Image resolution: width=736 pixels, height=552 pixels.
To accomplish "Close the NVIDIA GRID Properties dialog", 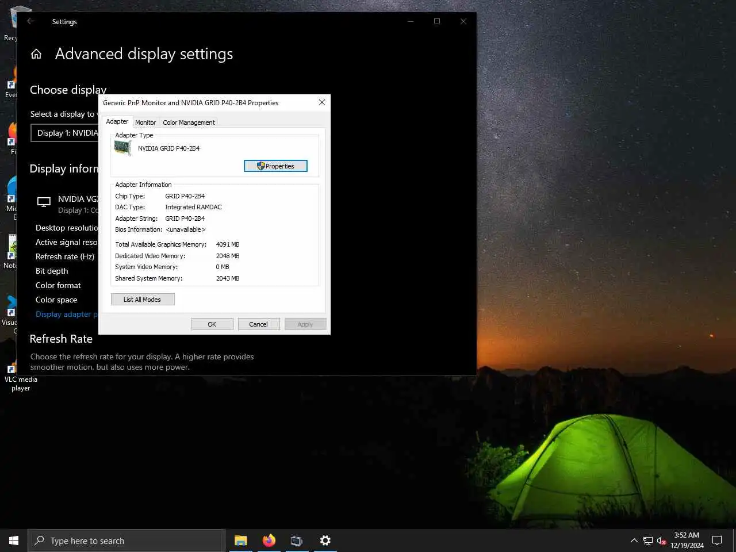I will tap(322, 102).
